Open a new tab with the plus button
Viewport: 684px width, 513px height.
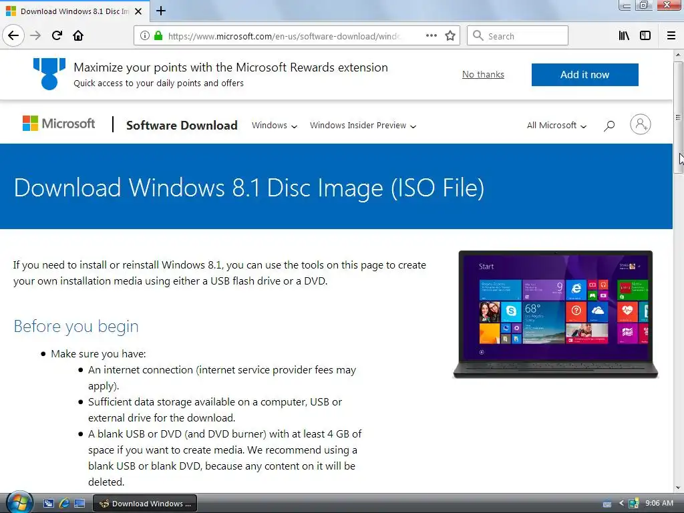pyautogui.click(x=161, y=11)
